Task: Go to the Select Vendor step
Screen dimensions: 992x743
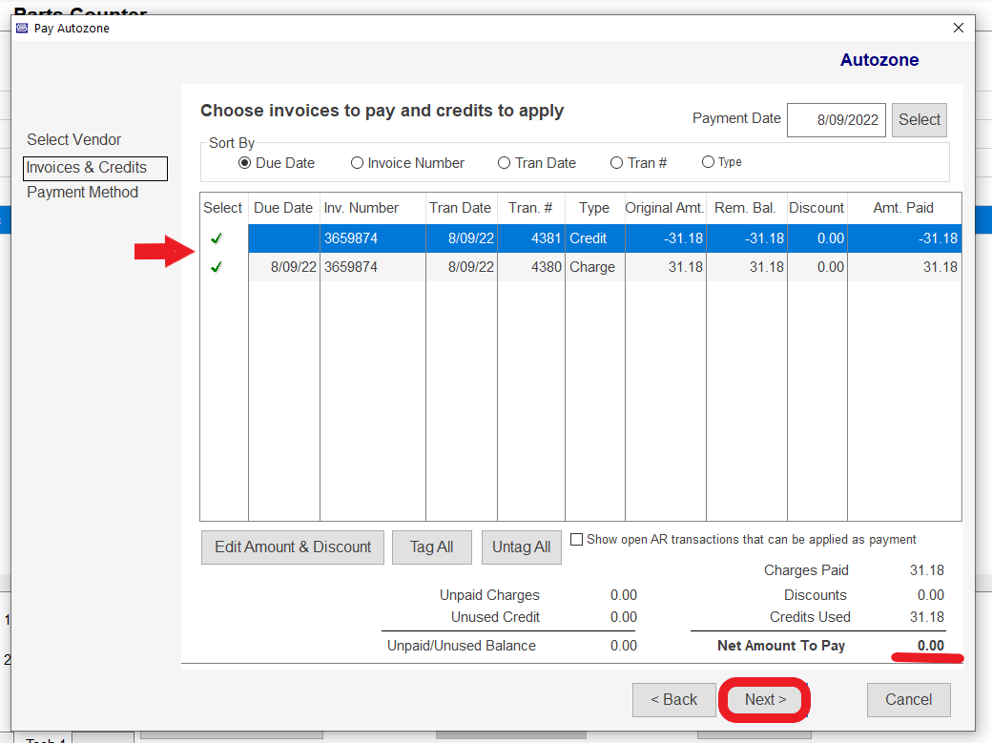Action: [74, 139]
